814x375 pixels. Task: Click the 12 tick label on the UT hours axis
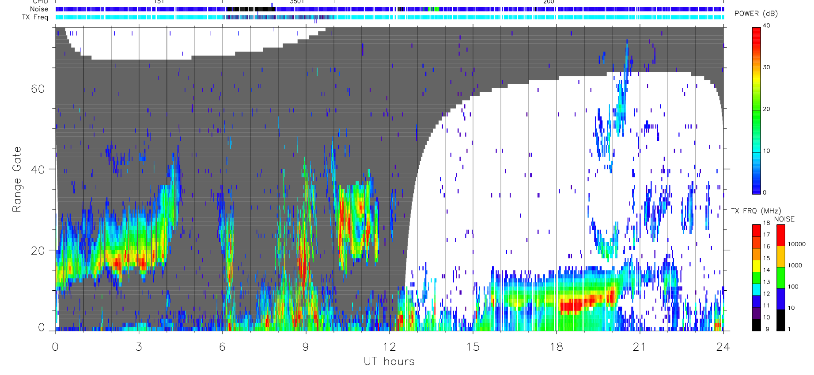pyautogui.click(x=389, y=347)
